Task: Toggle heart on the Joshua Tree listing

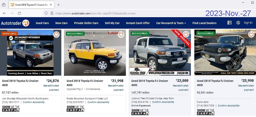Action: pyautogui.click(x=186, y=35)
